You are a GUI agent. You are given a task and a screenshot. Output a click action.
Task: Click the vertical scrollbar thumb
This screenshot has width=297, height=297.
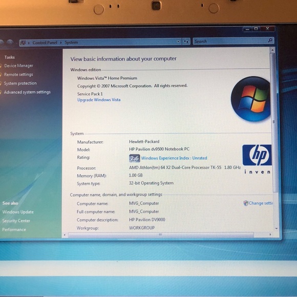coord(274,122)
